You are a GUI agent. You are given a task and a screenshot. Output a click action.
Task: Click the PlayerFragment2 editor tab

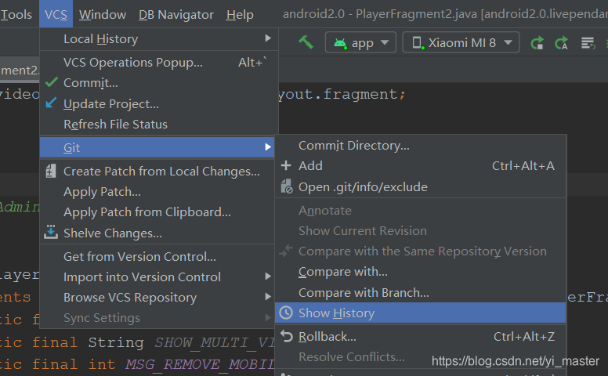[x=20, y=70]
